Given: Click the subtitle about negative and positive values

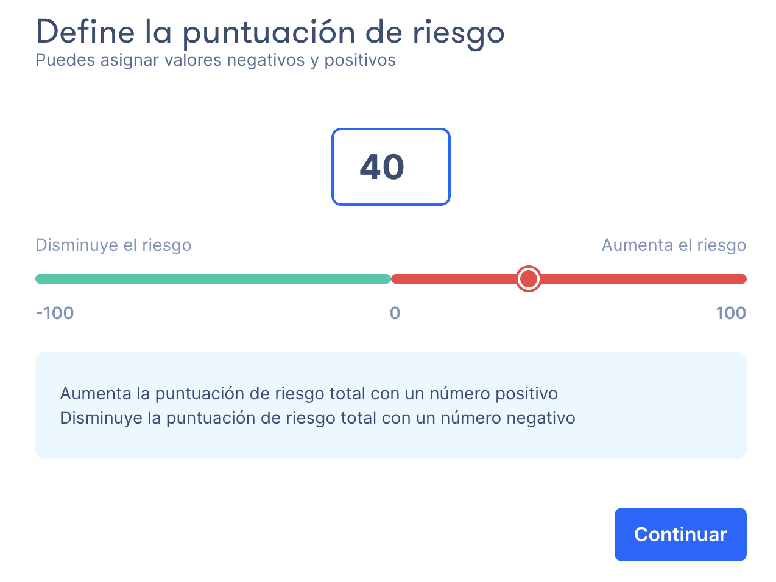Looking at the screenshot, I should pyautogui.click(x=216, y=60).
